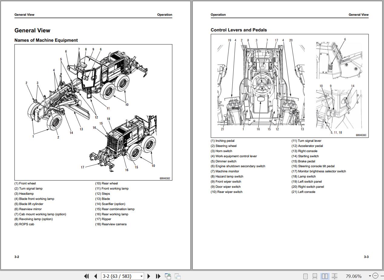Jump to the last page
The width and height of the screenshot is (384, 280).
pos(158,276)
